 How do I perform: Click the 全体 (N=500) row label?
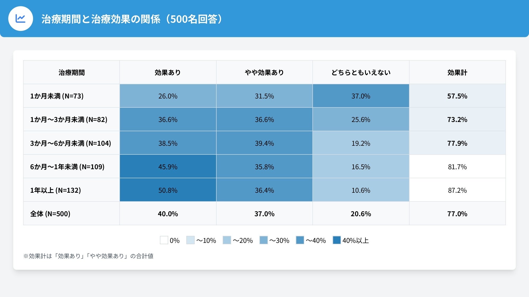coord(50,214)
